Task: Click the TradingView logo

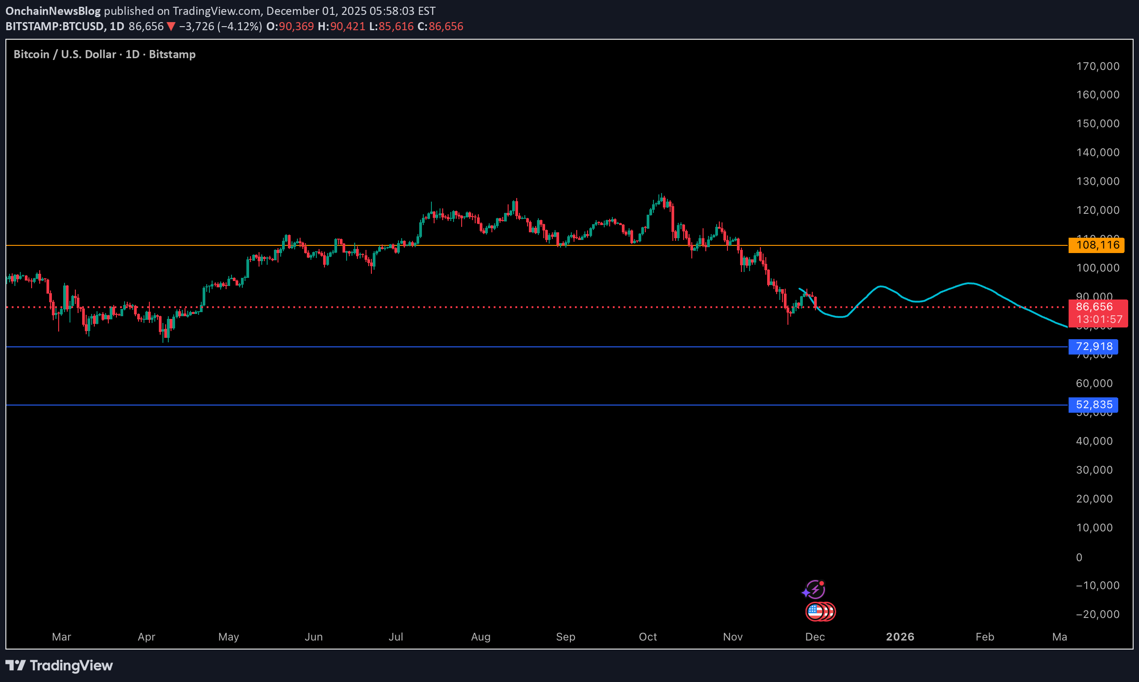Action: click(x=60, y=666)
